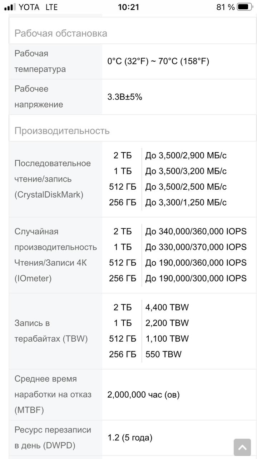Image resolution: width=257 pixels, height=459 pixels.
Task: Select the Рабочая обстановка section header
Action: pos(61,33)
